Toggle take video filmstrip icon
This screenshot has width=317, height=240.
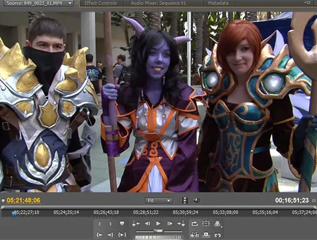click(x=185, y=200)
